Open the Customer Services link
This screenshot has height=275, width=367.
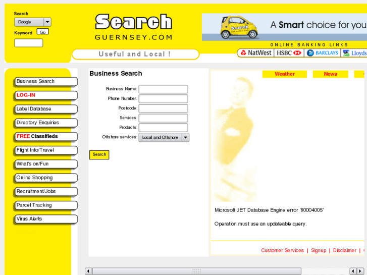click(x=282, y=250)
